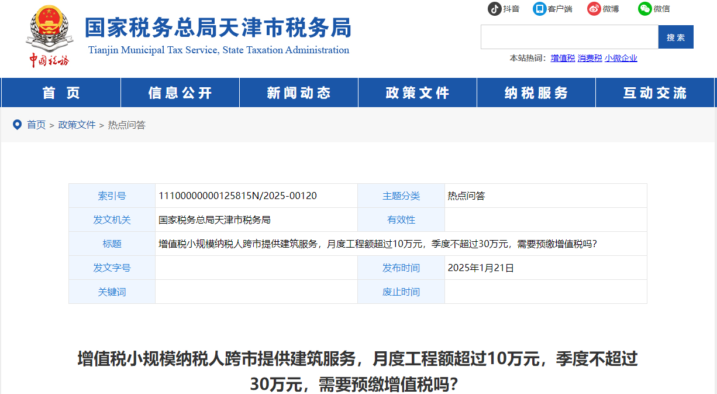Click the 搜索 search button
This screenshot has width=717, height=394.
675,37
